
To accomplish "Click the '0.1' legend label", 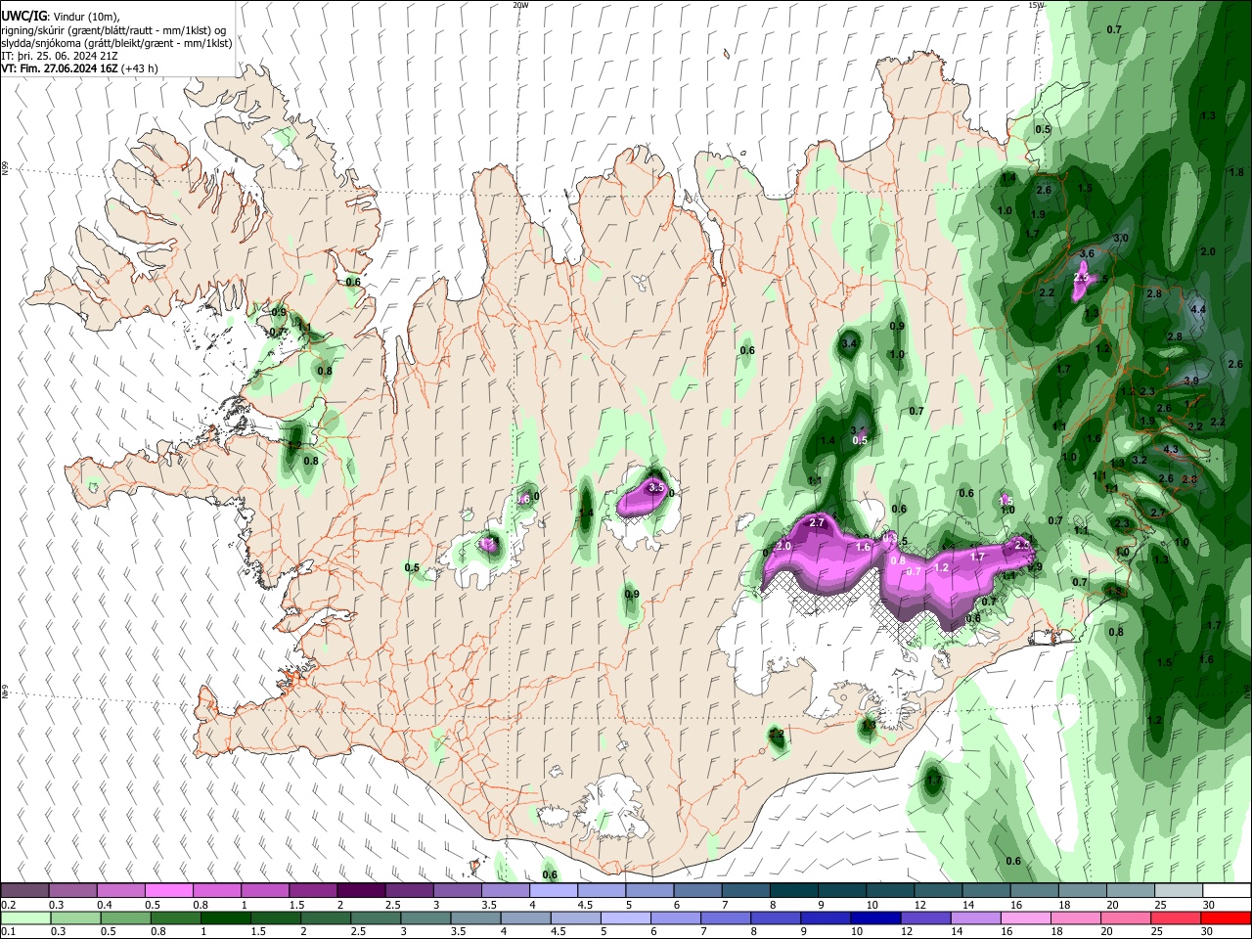I will click(8, 932).
